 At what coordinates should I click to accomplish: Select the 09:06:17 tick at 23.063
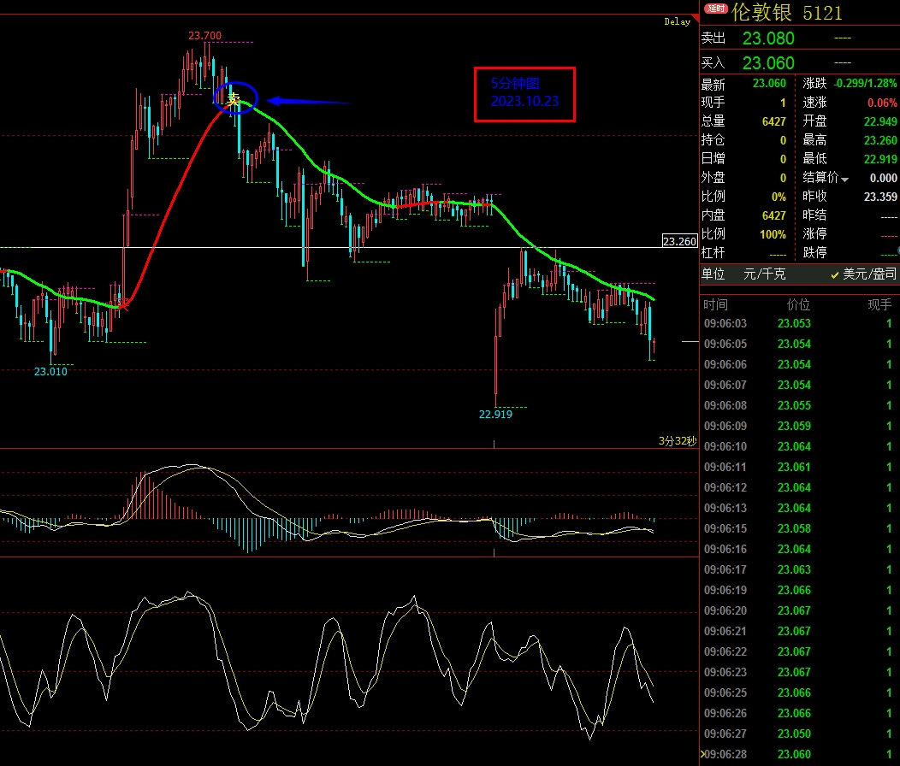coord(799,569)
